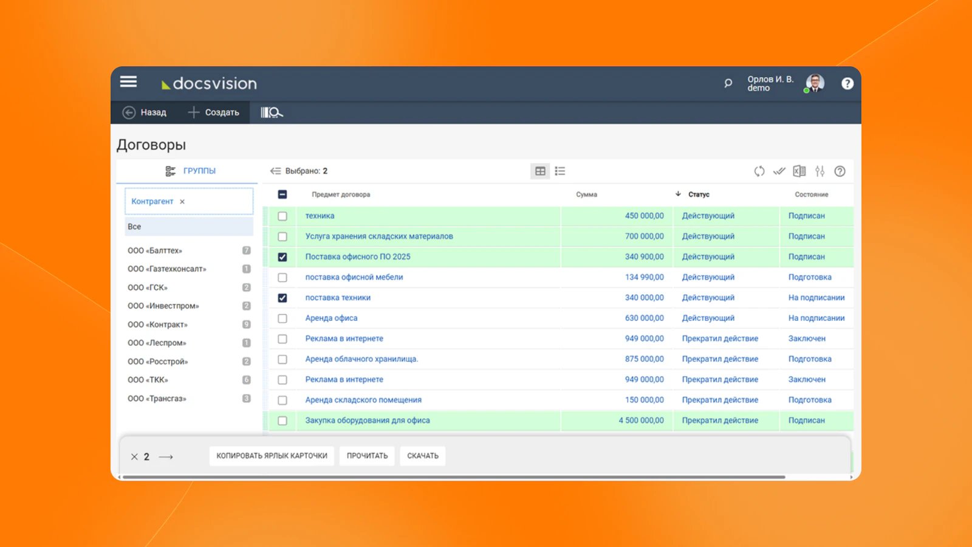Filter by ООО «Инвестпром»
972x547 pixels.
click(189, 306)
